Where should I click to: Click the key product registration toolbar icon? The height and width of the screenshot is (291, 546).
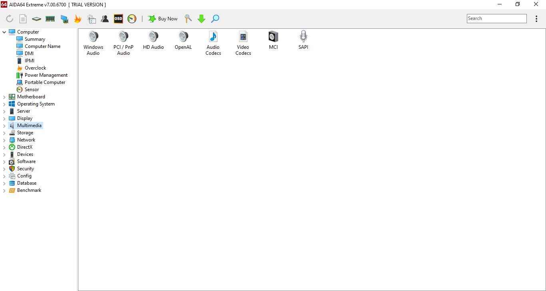(x=188, y=19)
